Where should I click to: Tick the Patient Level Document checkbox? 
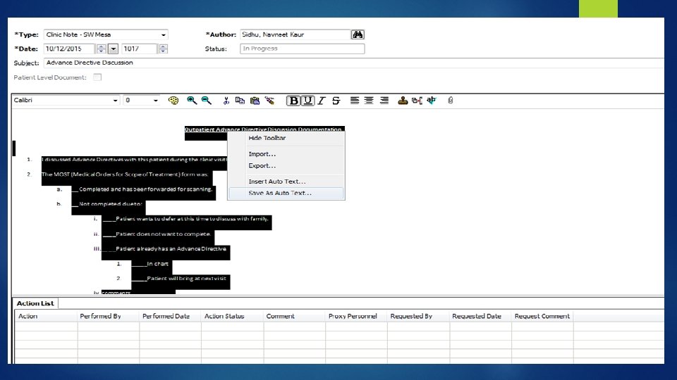tap(97, 77)
